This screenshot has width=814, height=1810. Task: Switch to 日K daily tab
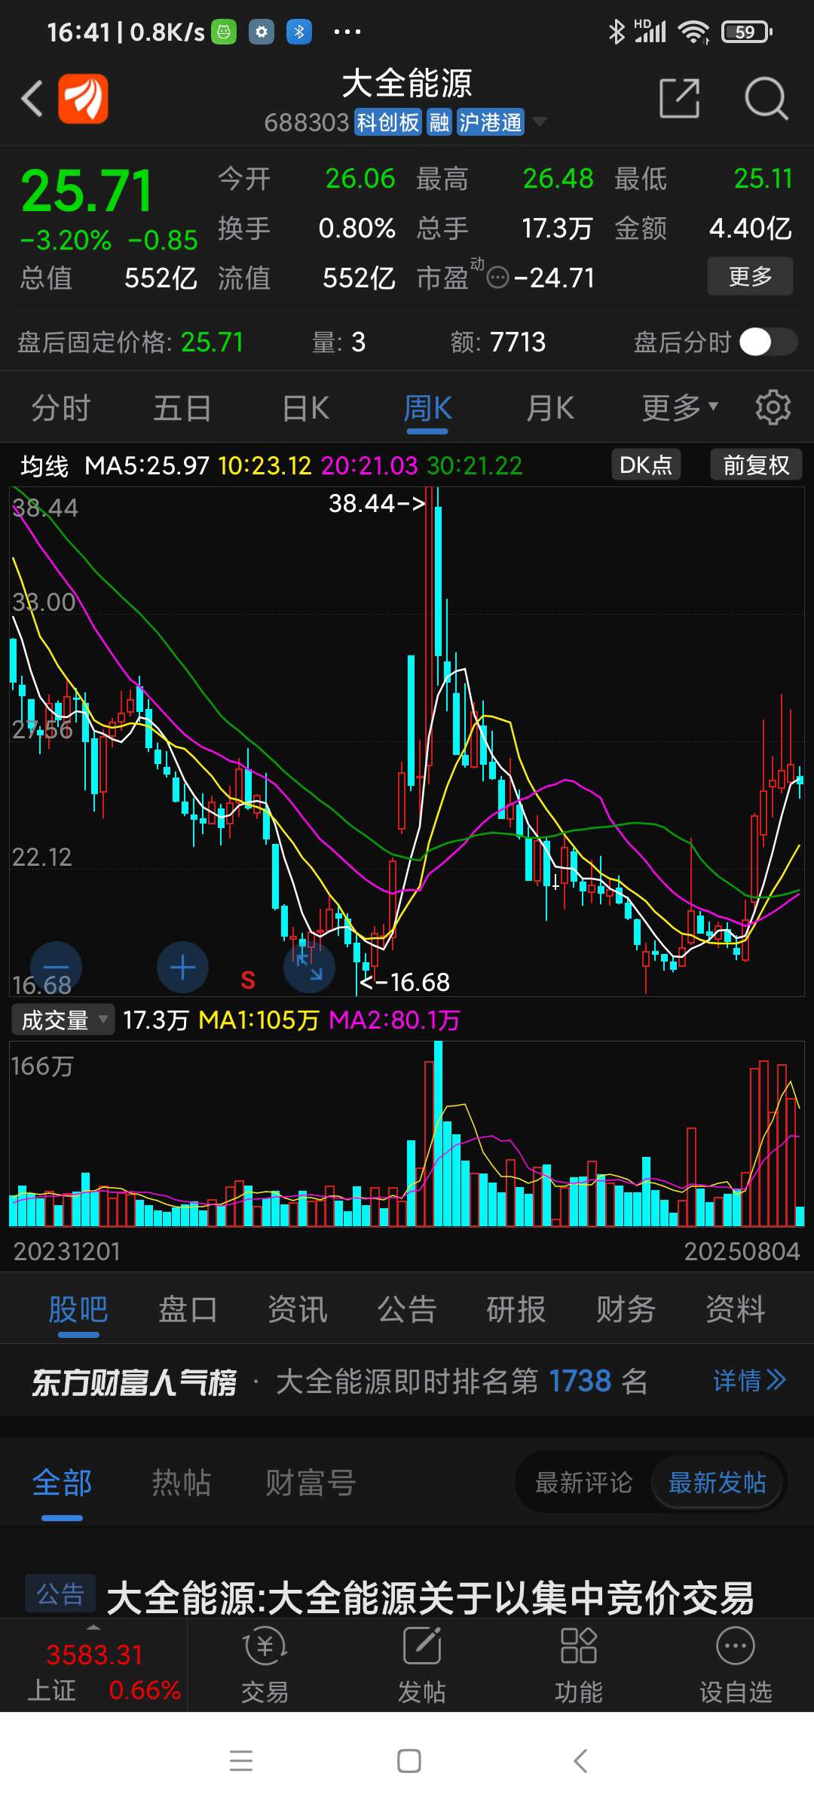[305, 408]
